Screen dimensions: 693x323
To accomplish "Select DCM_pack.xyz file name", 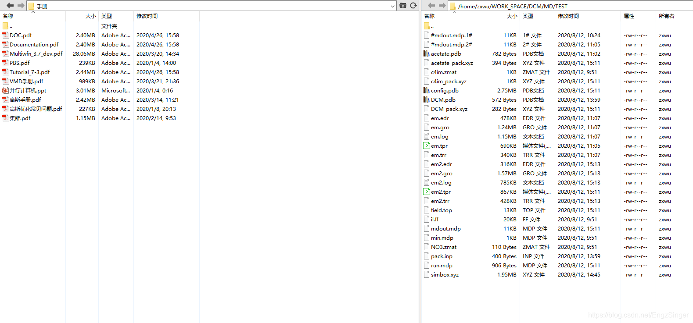I will point(449,109).
